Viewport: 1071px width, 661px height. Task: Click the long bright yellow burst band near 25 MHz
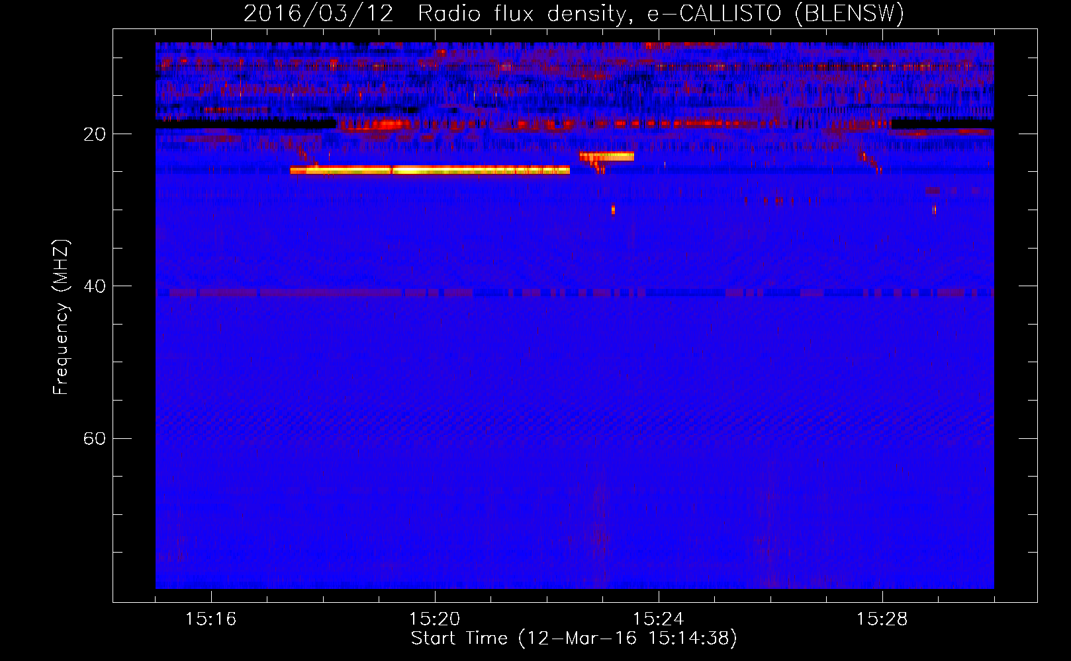(x=430, y=170)
